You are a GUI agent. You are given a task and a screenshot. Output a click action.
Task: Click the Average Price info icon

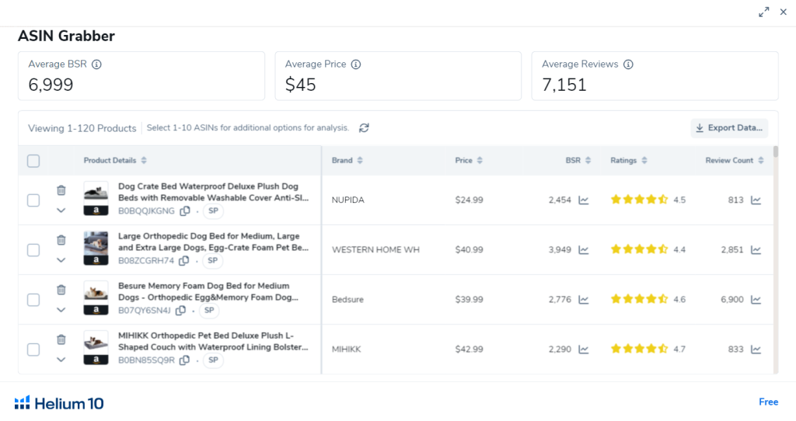click(x=356, y=64)
